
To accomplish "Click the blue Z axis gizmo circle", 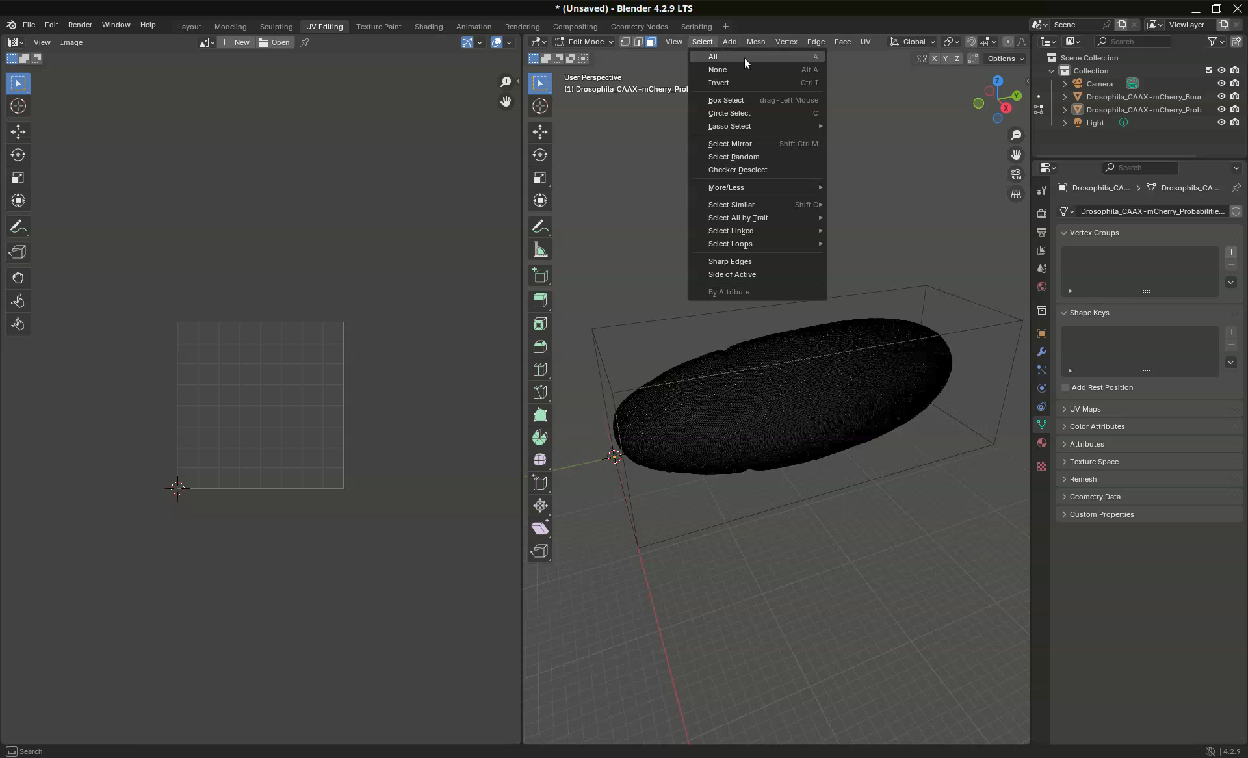I will click(x=998, y=81).
